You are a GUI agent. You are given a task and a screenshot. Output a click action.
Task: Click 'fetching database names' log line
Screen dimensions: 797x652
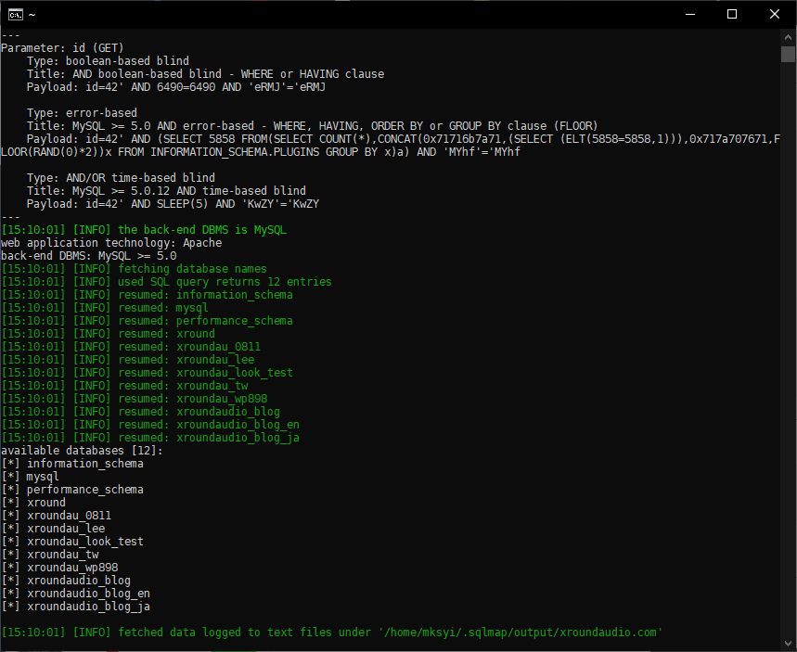[135, 269]
